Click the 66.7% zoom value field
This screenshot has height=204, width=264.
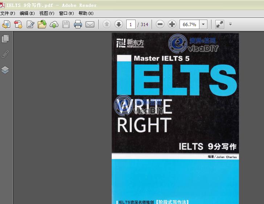tap(189, 24)
